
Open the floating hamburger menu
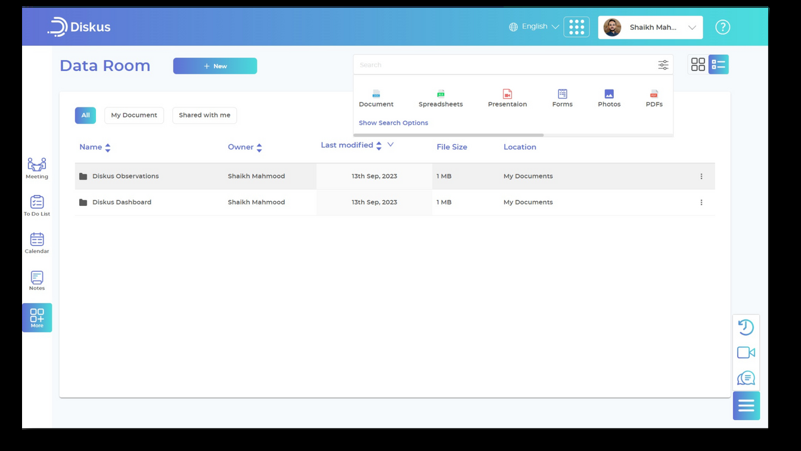[746, 406]
